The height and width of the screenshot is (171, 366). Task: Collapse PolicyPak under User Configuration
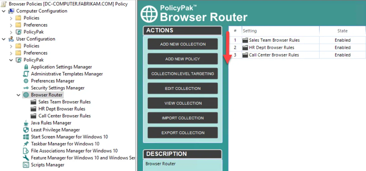[11, 60]
